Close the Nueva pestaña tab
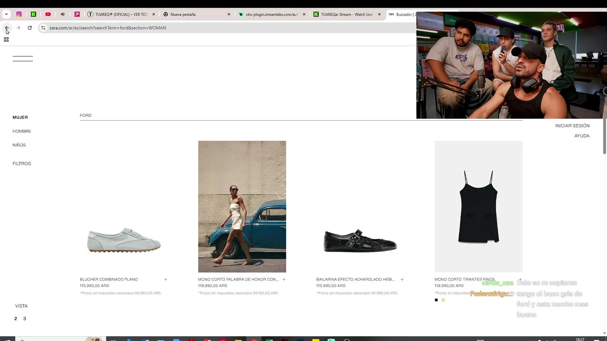This screenshot has height=341, width=607. (x=229, y=14)
